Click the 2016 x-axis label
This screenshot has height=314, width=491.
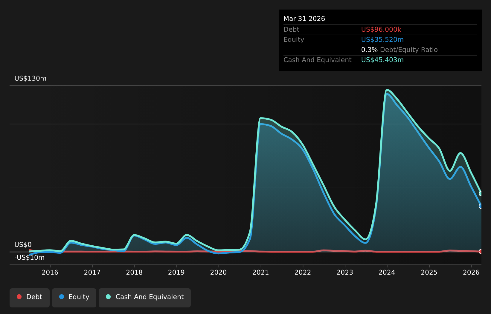point(50,272)
